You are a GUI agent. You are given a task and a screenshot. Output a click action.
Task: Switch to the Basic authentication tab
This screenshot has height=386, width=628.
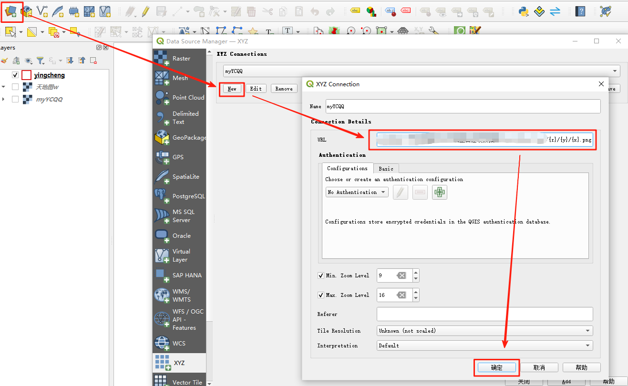pos(386,169)
